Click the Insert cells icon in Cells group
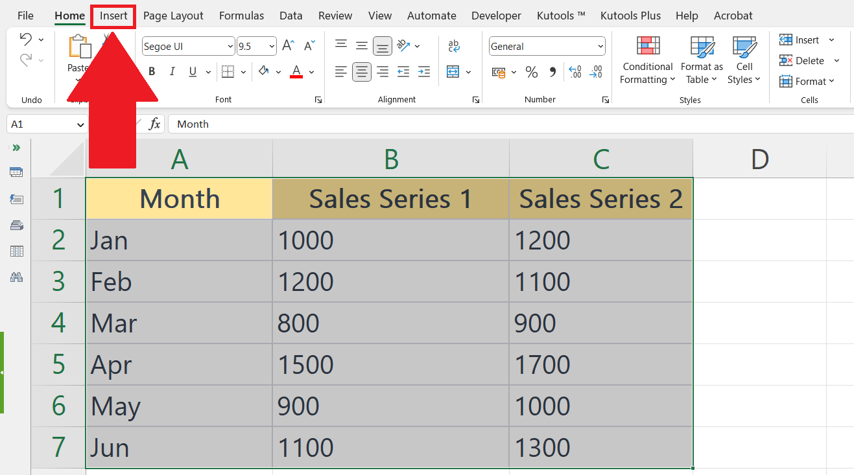The width and height of the screenshot is (854, 475). [786, 40]
